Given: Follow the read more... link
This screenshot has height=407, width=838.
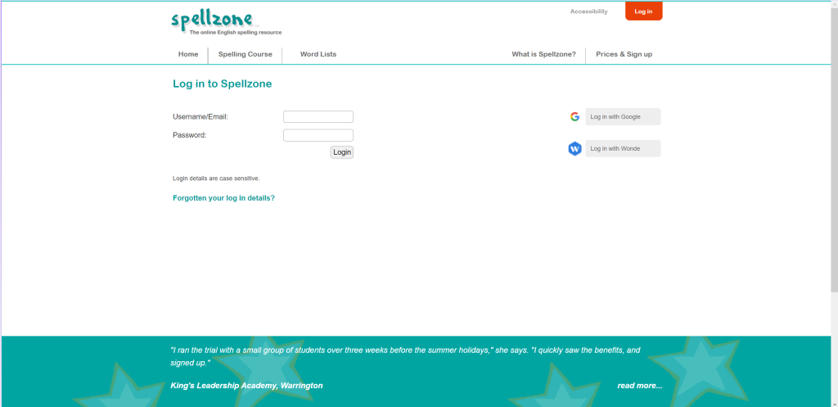Looking at the screenshot, I should [x=640, y=386].
